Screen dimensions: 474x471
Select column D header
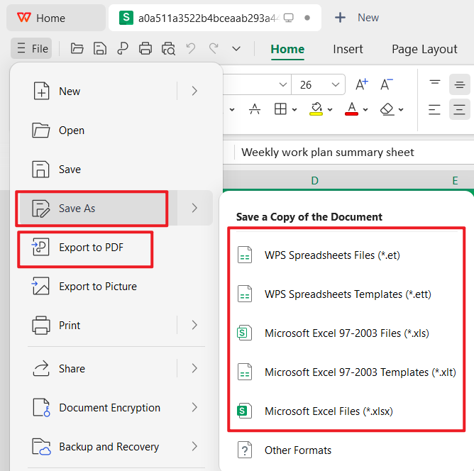[x=314, y=181]
